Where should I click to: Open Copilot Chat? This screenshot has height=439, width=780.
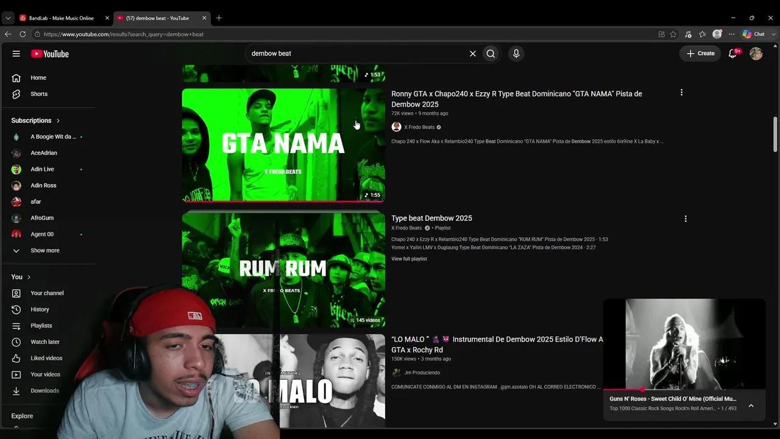click(x=754, y=34)
